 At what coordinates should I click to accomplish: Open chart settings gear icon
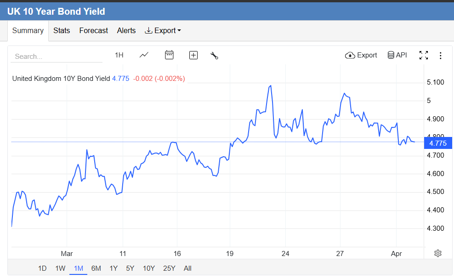[438, 253]
